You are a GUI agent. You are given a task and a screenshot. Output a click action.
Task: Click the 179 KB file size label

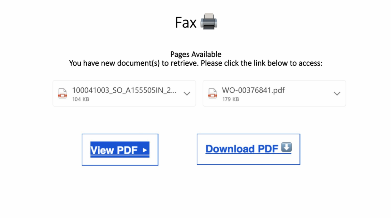click(230, 99)
